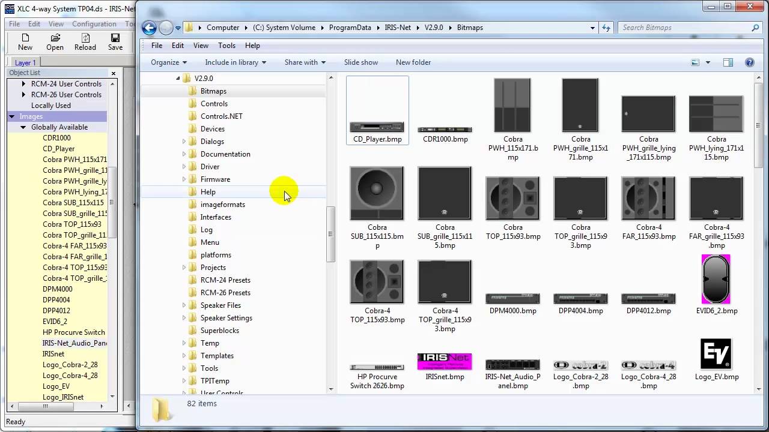
Task: Open the Organize dropdown menu
Action: point(169,62)
